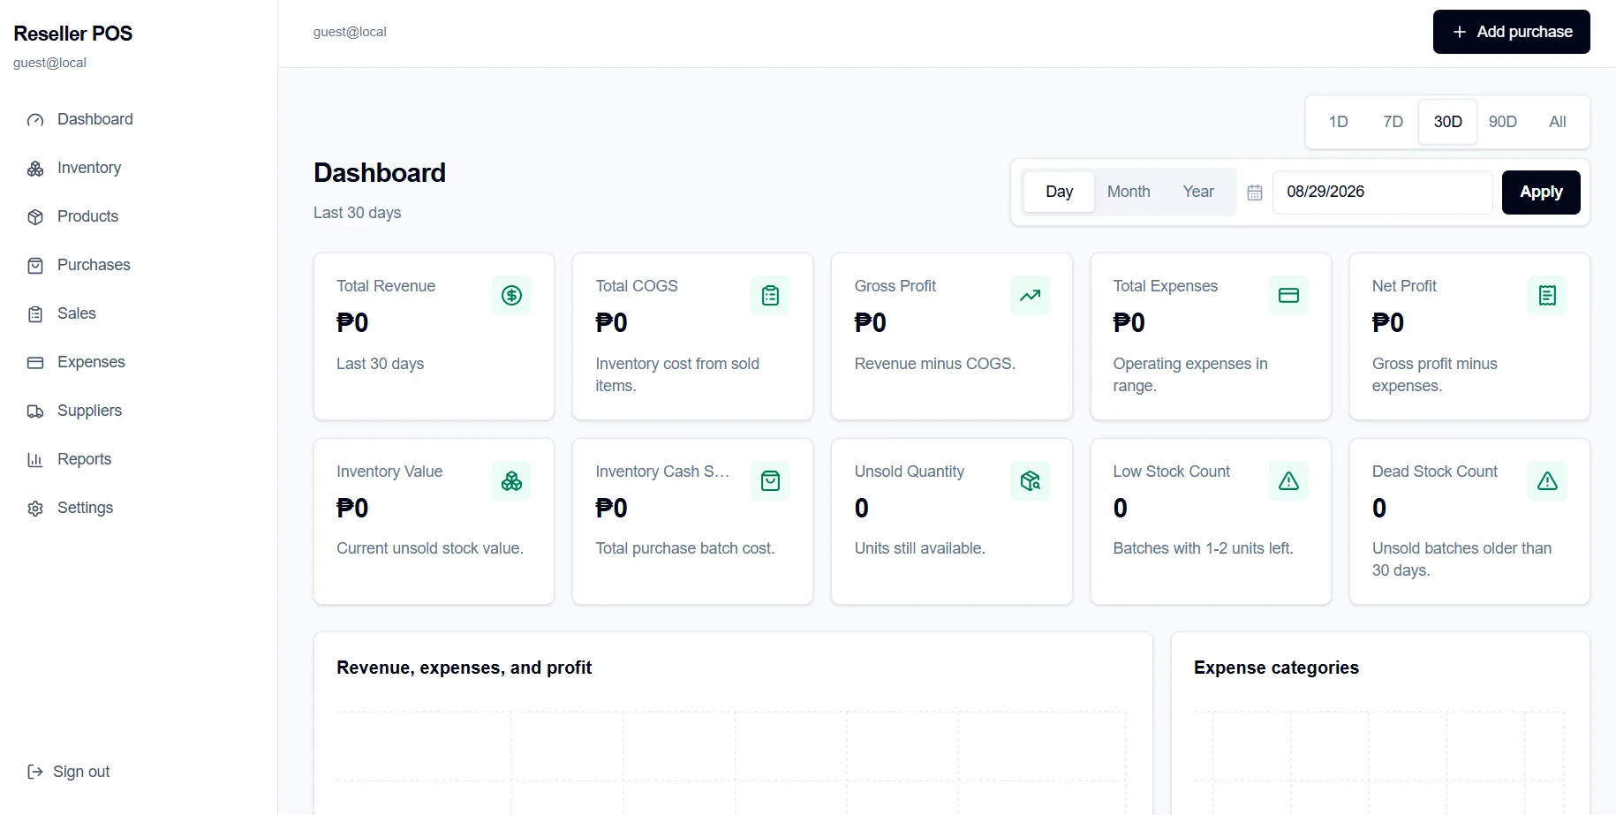The height and width of the screenshot is (815, 1616).
Task: Click the Sales clipboard icon in sidebar
Action: [x=35, y=314]
